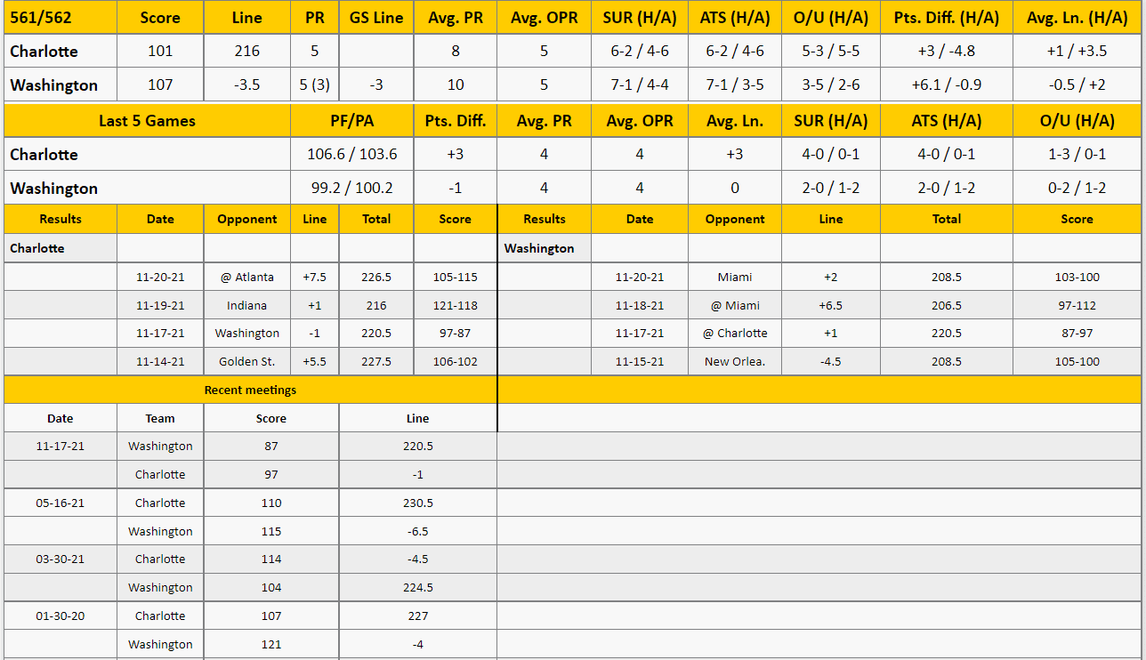Select the recent meetings line value -6.5
The width and height of the screenshot is (1146, 660).
(417, 531)
